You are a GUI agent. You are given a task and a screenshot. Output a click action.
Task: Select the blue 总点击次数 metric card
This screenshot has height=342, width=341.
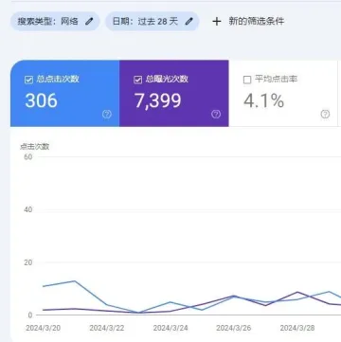point(65,94)
